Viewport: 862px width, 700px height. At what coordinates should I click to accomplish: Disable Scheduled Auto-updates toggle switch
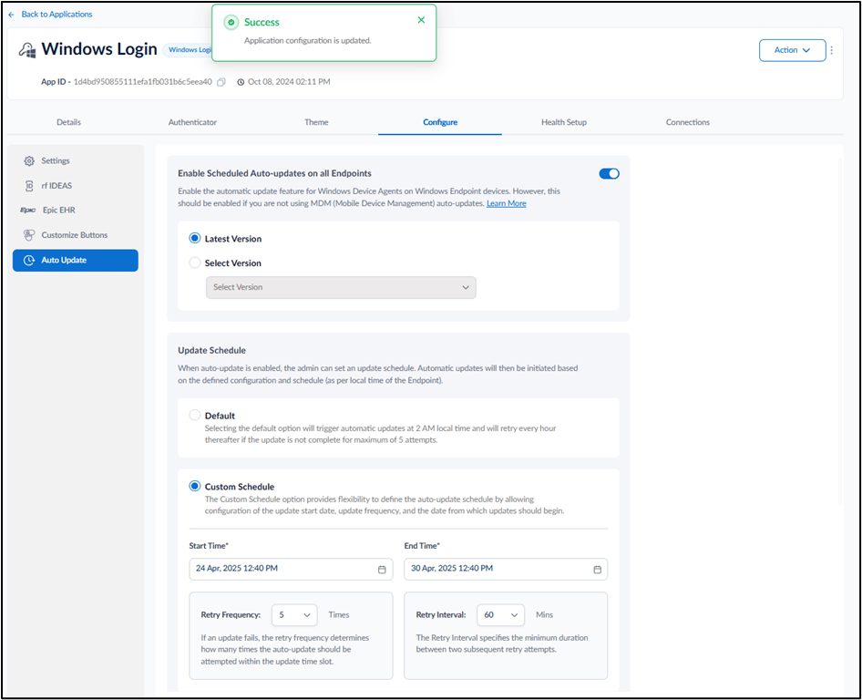coord(609,174)
